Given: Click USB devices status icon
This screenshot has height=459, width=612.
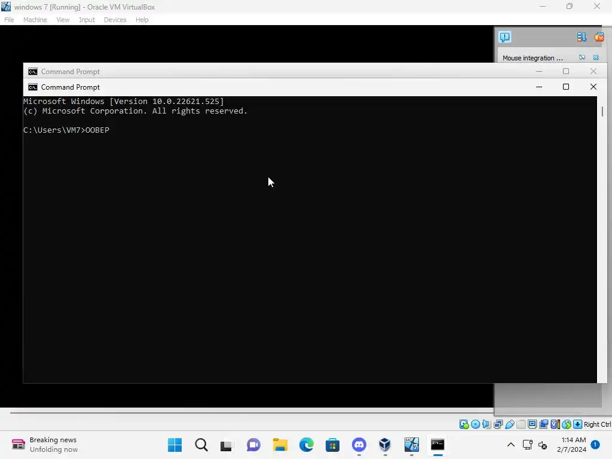Looking at the screenshot, I should pos(509,424).
